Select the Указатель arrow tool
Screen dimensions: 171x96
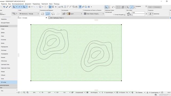[4, 19]
